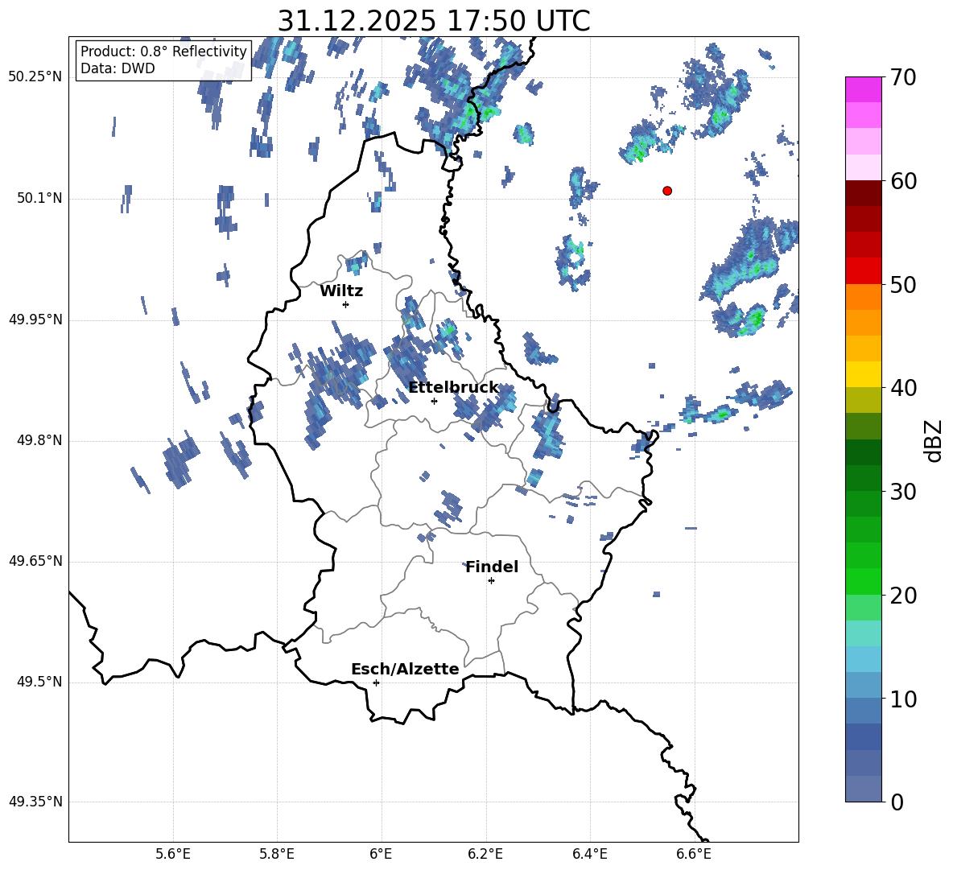Click the Ettelbruck station cross marker
Viewport: 953px width, 870px height.
pos(434,401)
